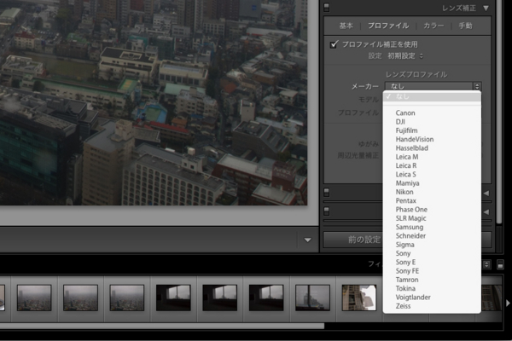Screen dimensions: 512x341
Task: Choose Fujifilm from the maker list
Action: tap(432, 130)
